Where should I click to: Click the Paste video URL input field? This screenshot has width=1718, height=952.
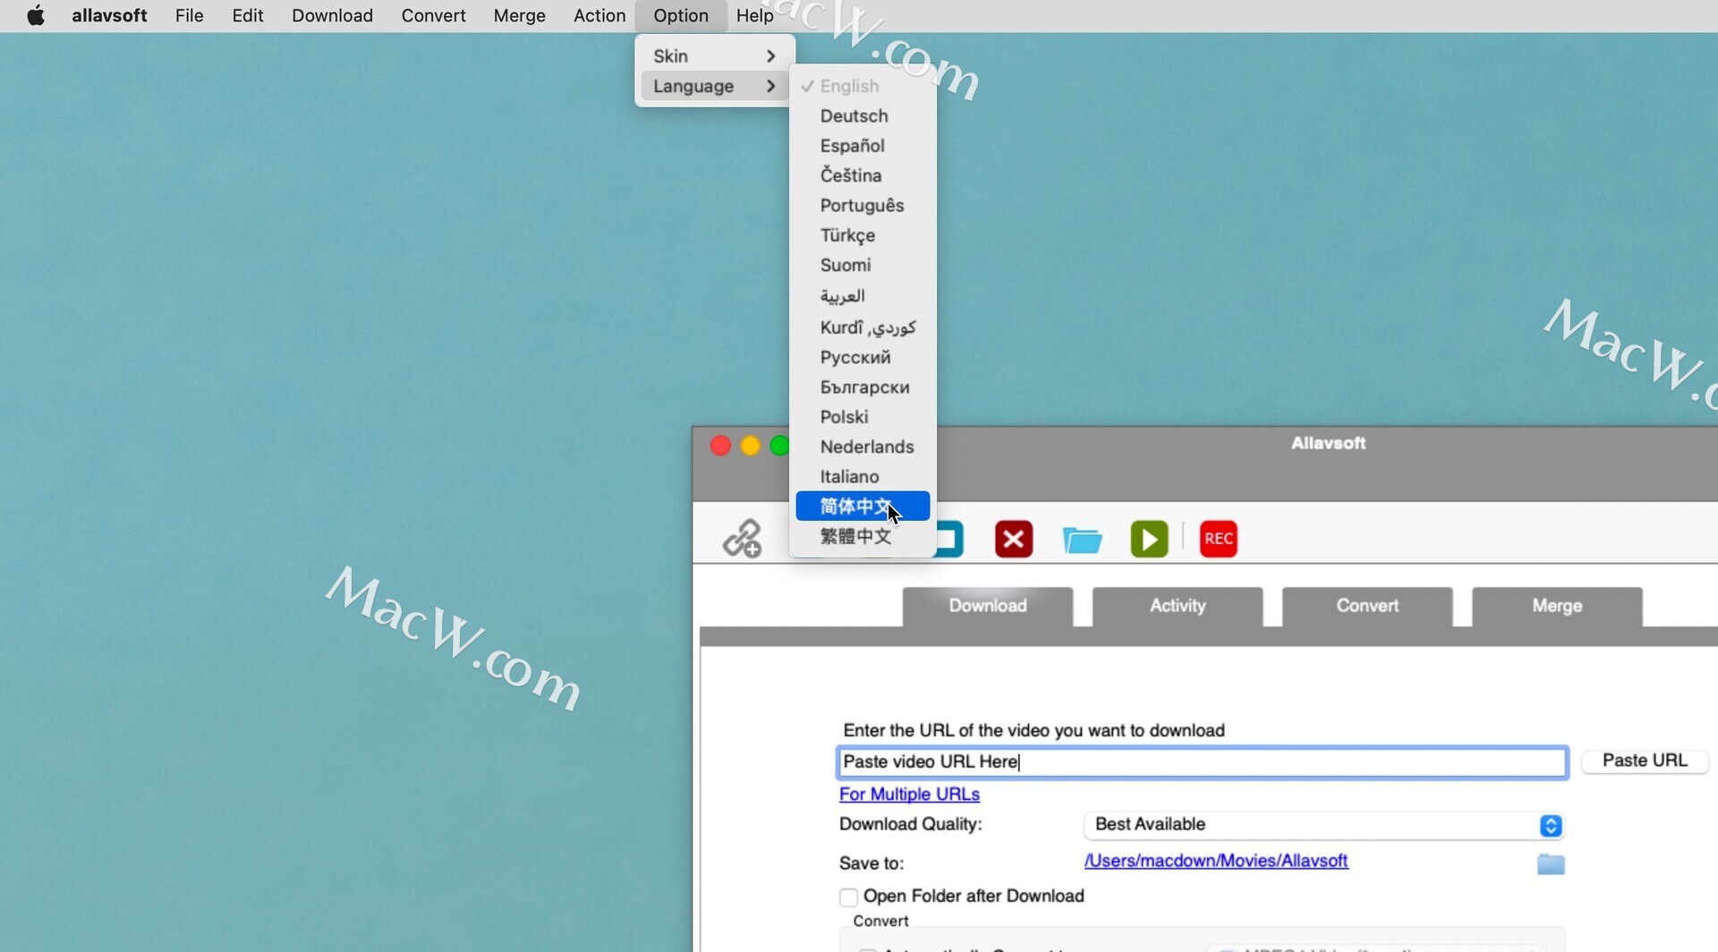[x=1202, y=762]
